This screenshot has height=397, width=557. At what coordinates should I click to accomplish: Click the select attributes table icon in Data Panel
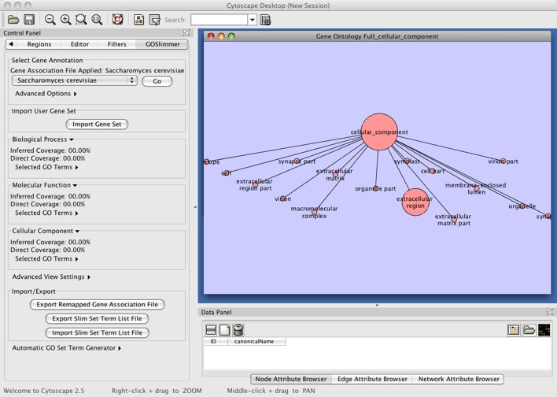[x=211, y=330]
